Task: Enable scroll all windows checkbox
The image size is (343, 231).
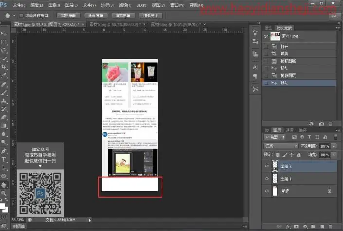Action: [x=21, y=16]
